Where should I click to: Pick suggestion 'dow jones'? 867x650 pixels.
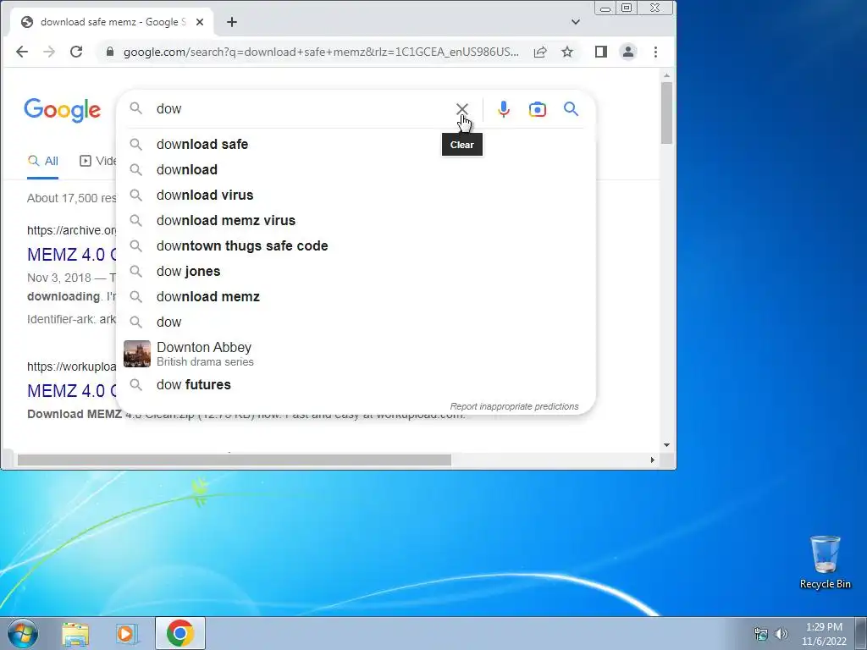click(x=356, y=272)
